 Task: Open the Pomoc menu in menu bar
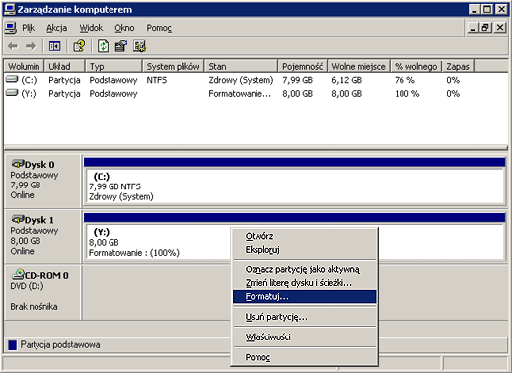point(159,28)
